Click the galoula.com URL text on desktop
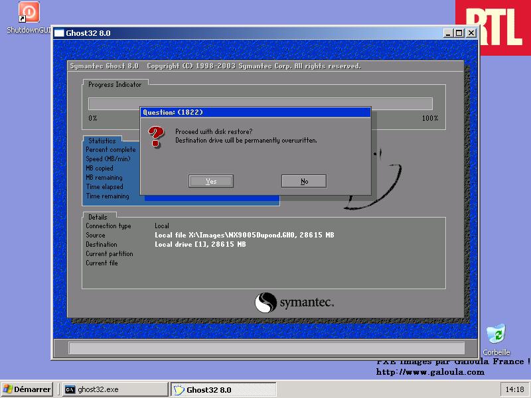This screenshot has width=531, height=398. (x=430, y=372)
